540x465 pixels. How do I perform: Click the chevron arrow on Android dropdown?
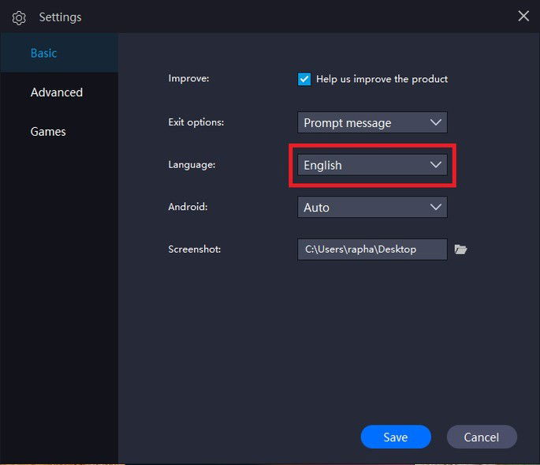coord(436,207)
